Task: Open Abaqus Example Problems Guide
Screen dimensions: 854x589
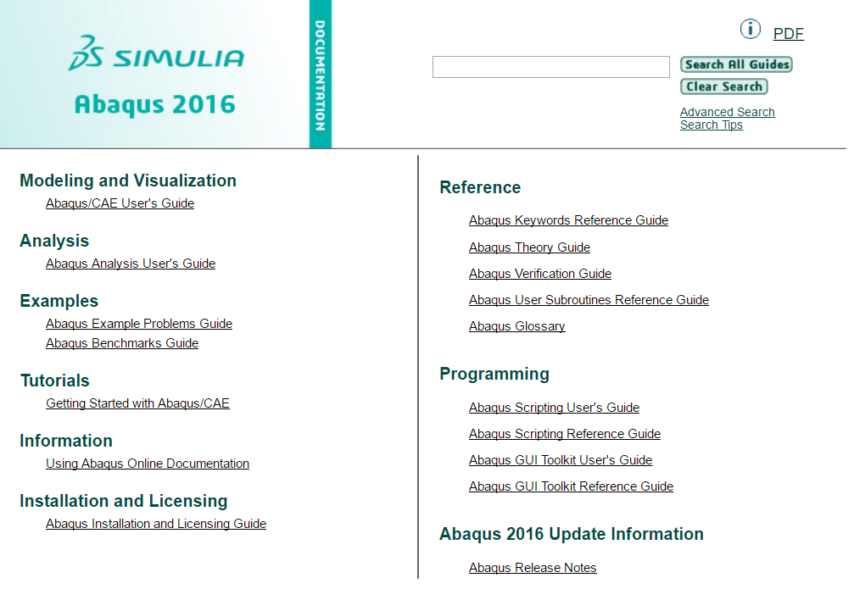Action: (139, 324)
